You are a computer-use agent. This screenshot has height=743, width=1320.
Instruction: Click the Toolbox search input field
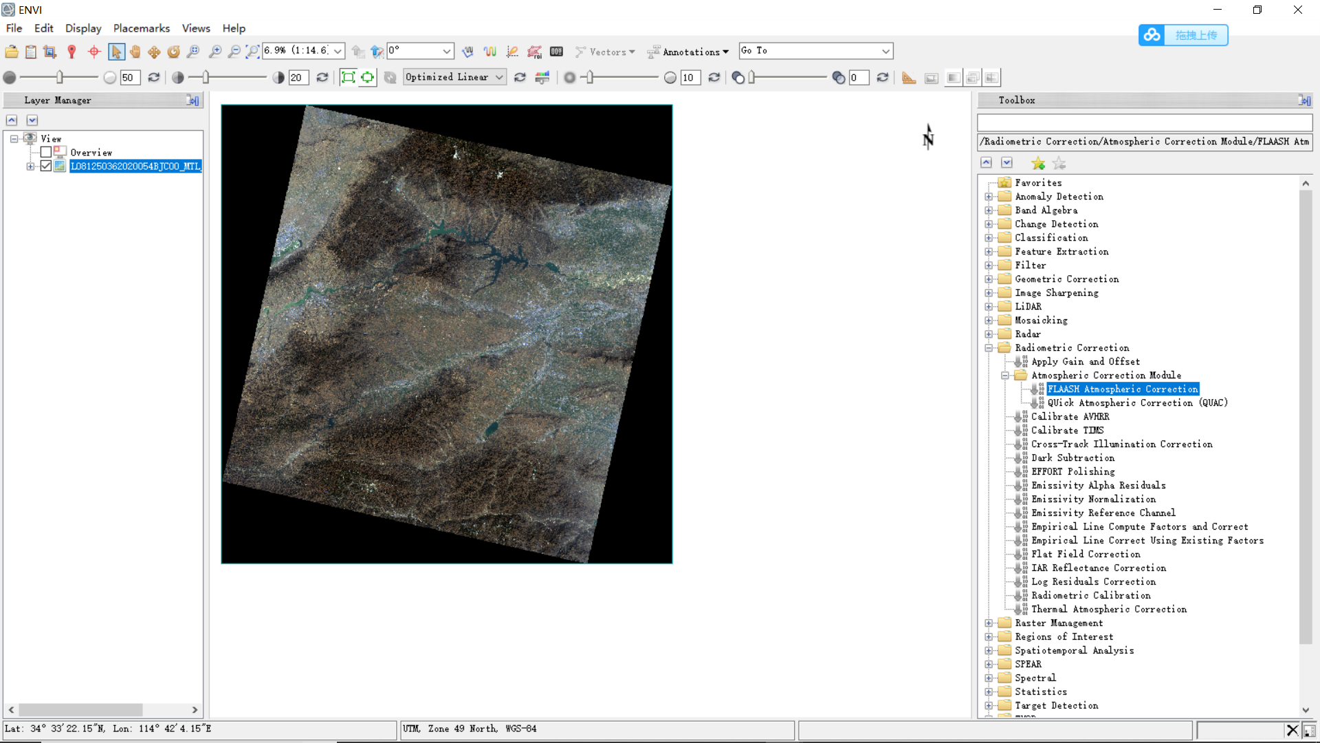point(1144,122)
